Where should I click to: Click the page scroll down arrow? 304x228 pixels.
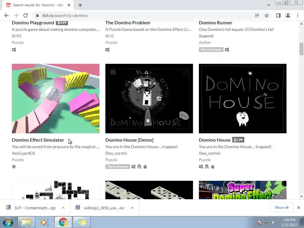[x=302, y=197]
